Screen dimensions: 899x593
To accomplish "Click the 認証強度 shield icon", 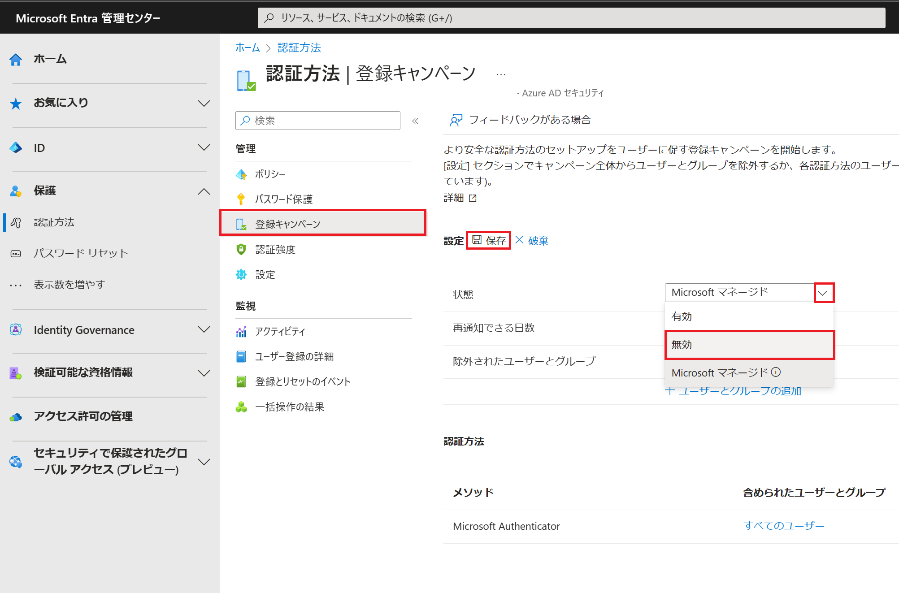I will 241,249.
